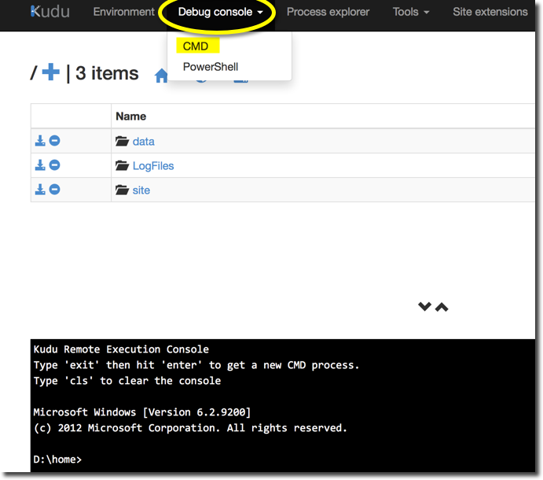Image resolution: width=543 pixels, height=480 pixels.
Task: Click 'Kudu Remote Execution Console' line
Action: [x=121, y=349]
